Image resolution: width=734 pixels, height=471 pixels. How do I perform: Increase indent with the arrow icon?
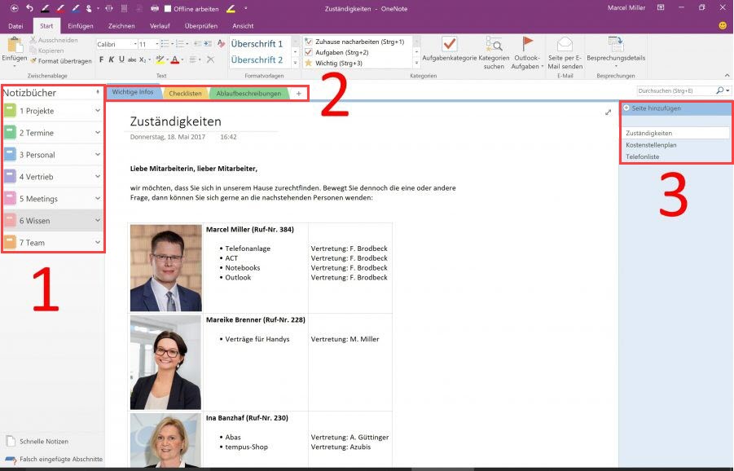208,43
